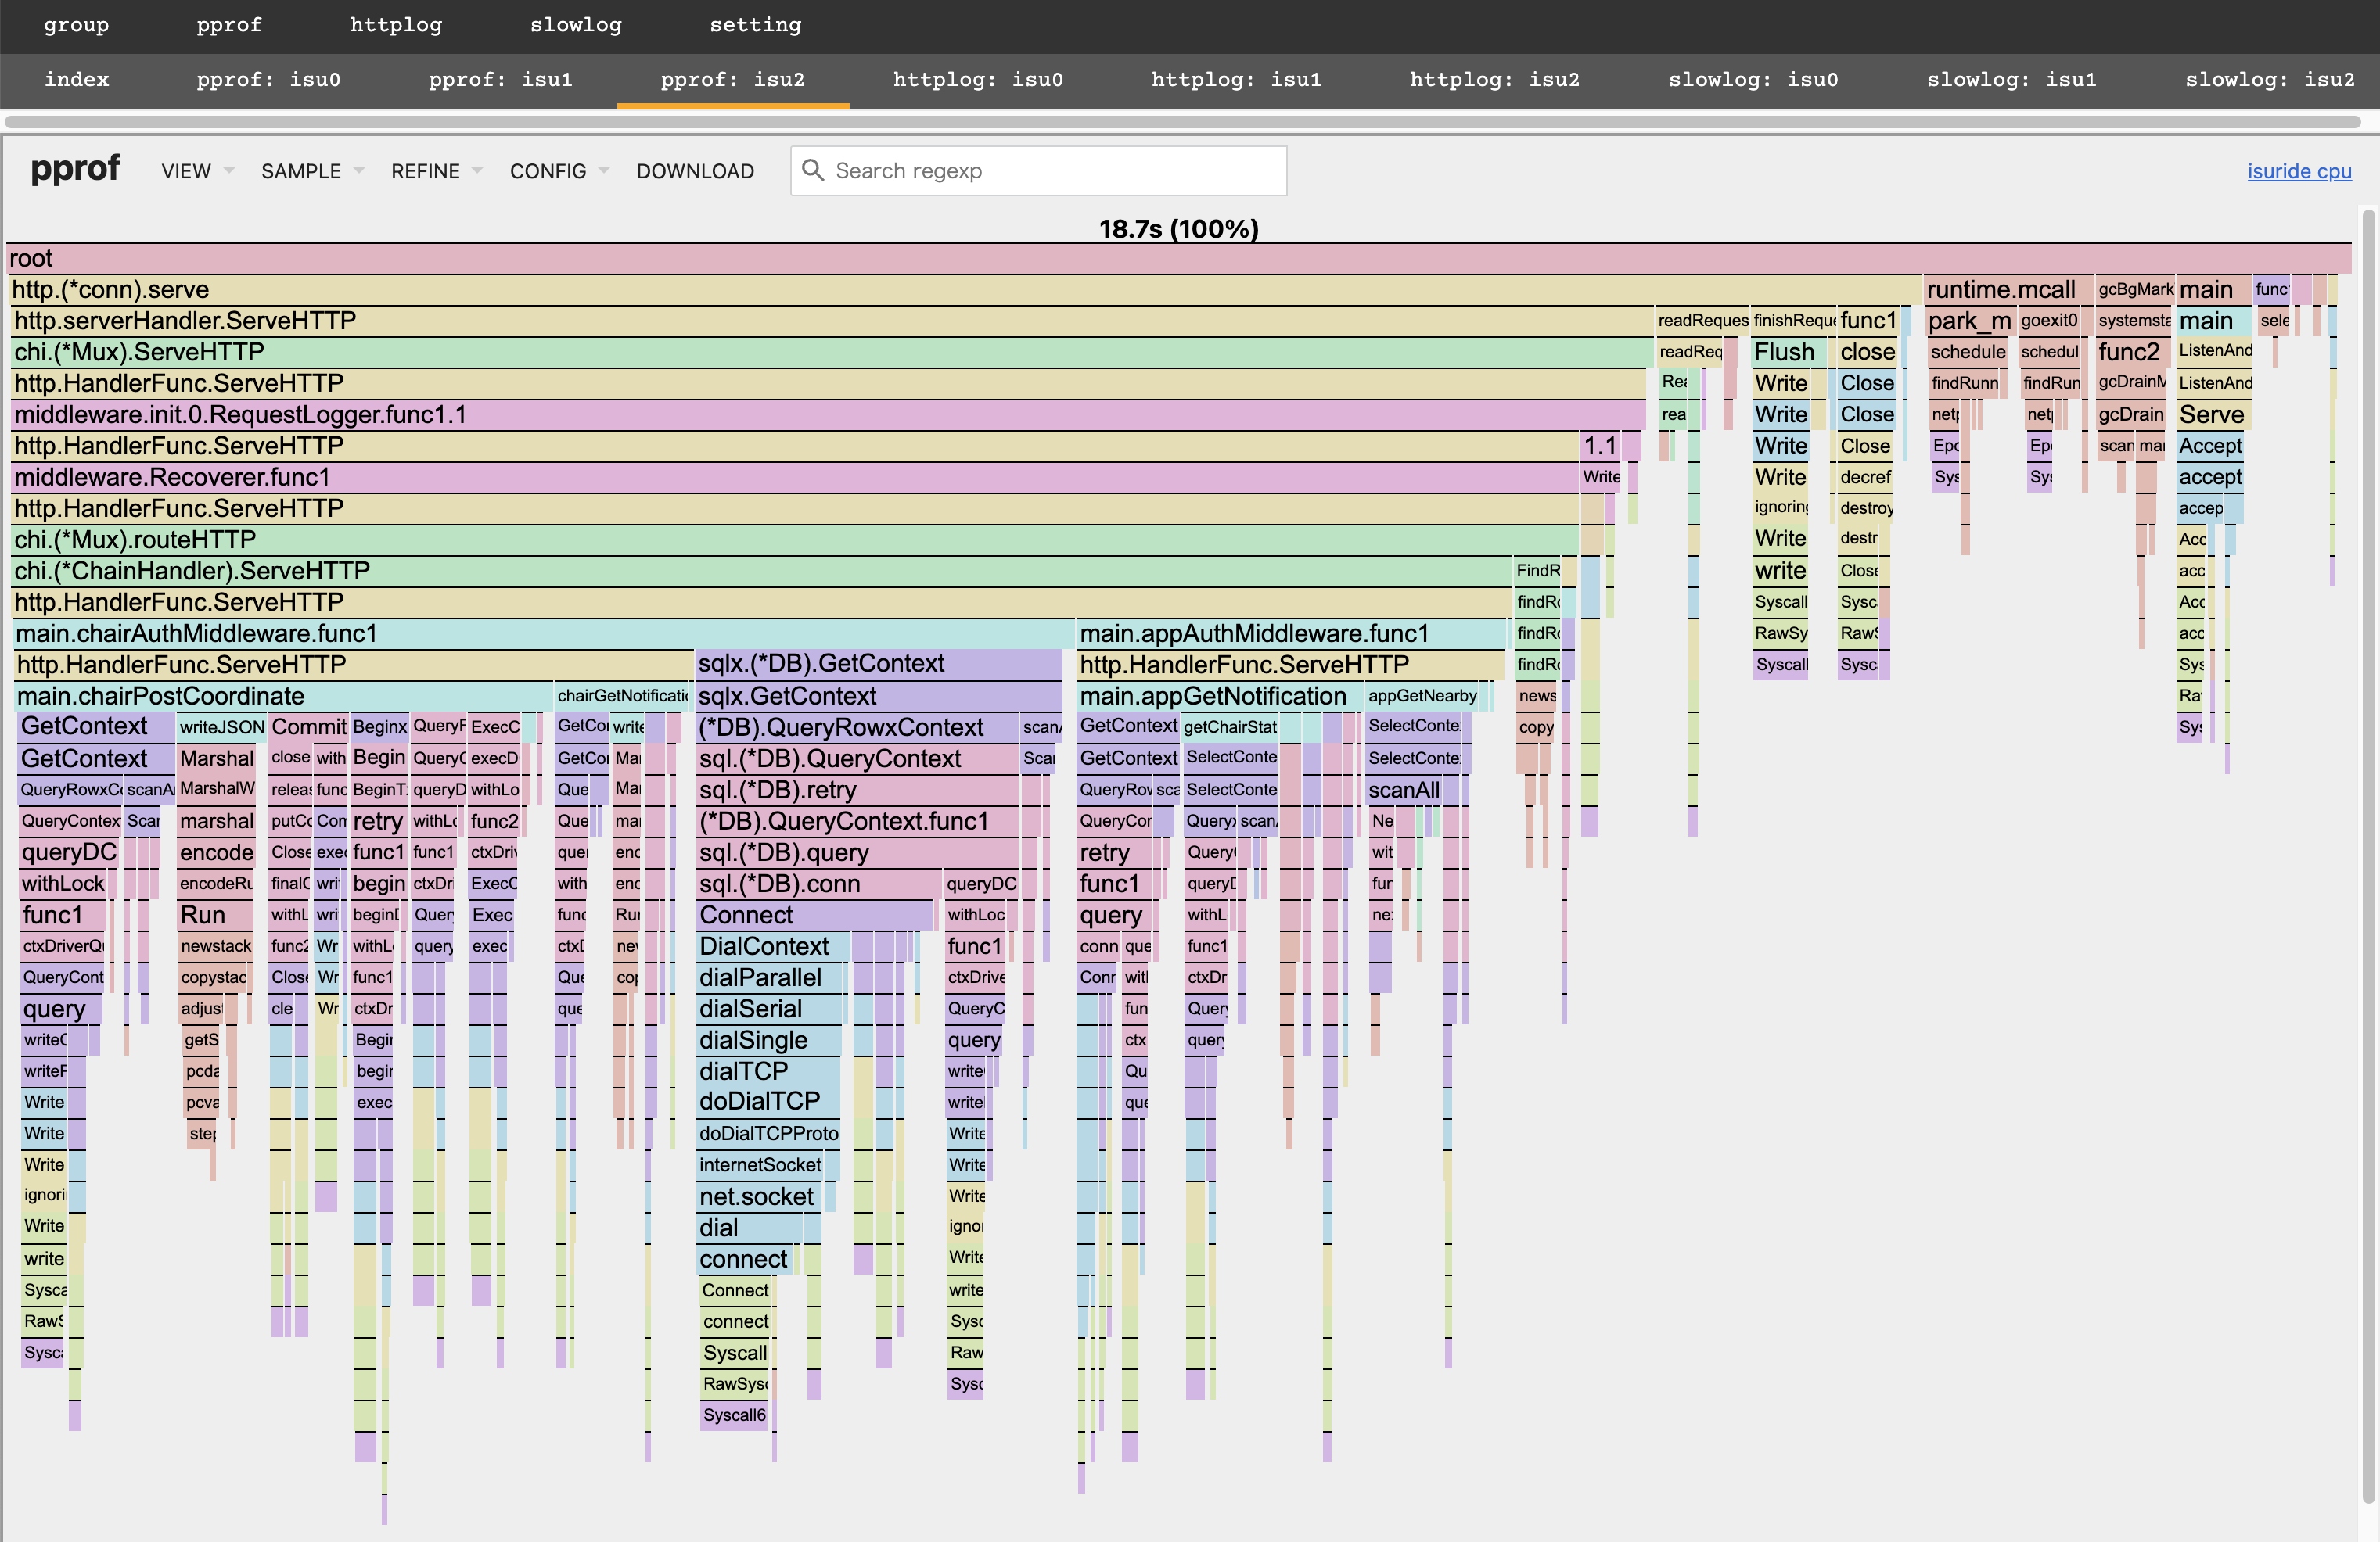Select the dialParallel frame

[771, 977]
